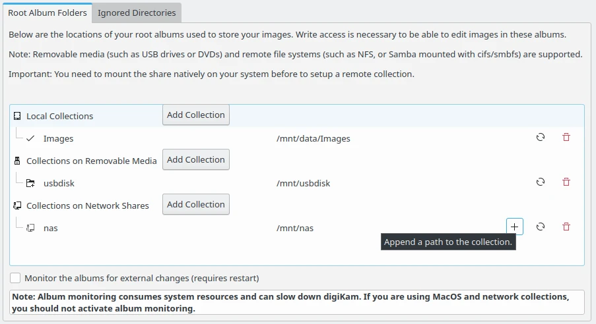Viewport: 596px width, 324px height.
Task: Delete the Images collection with trash icon
Action: click(x=566, y=138)
